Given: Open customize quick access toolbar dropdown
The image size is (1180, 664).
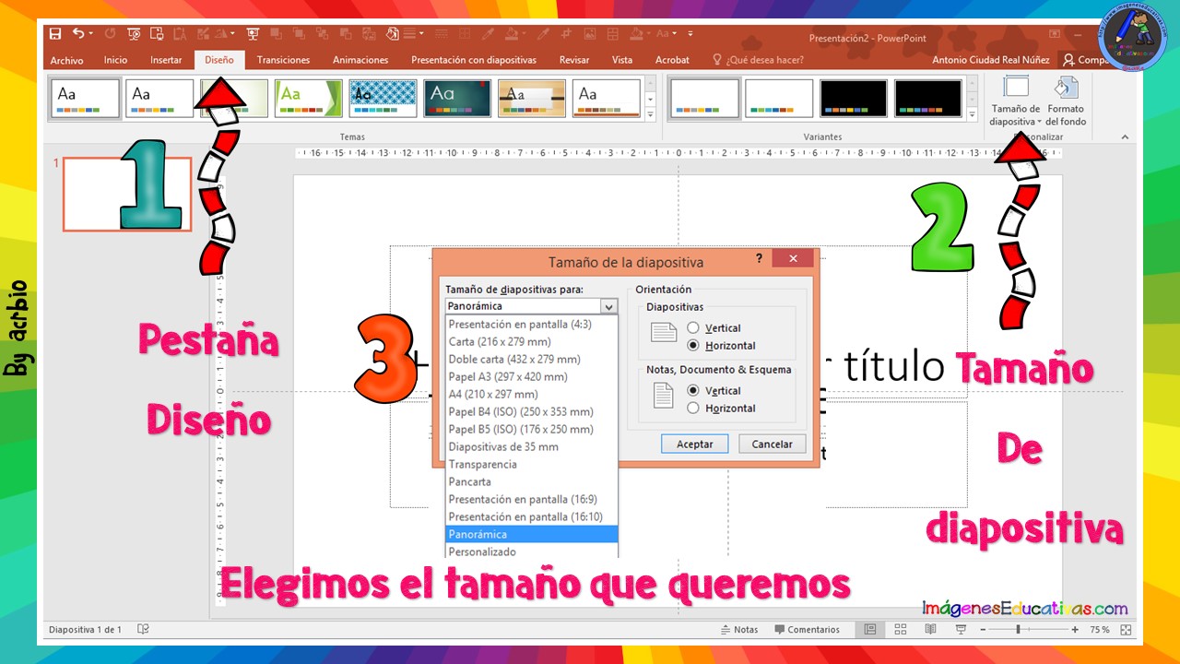Looking at the screenshot, I should pyautogui.click(x=690, y=34).
